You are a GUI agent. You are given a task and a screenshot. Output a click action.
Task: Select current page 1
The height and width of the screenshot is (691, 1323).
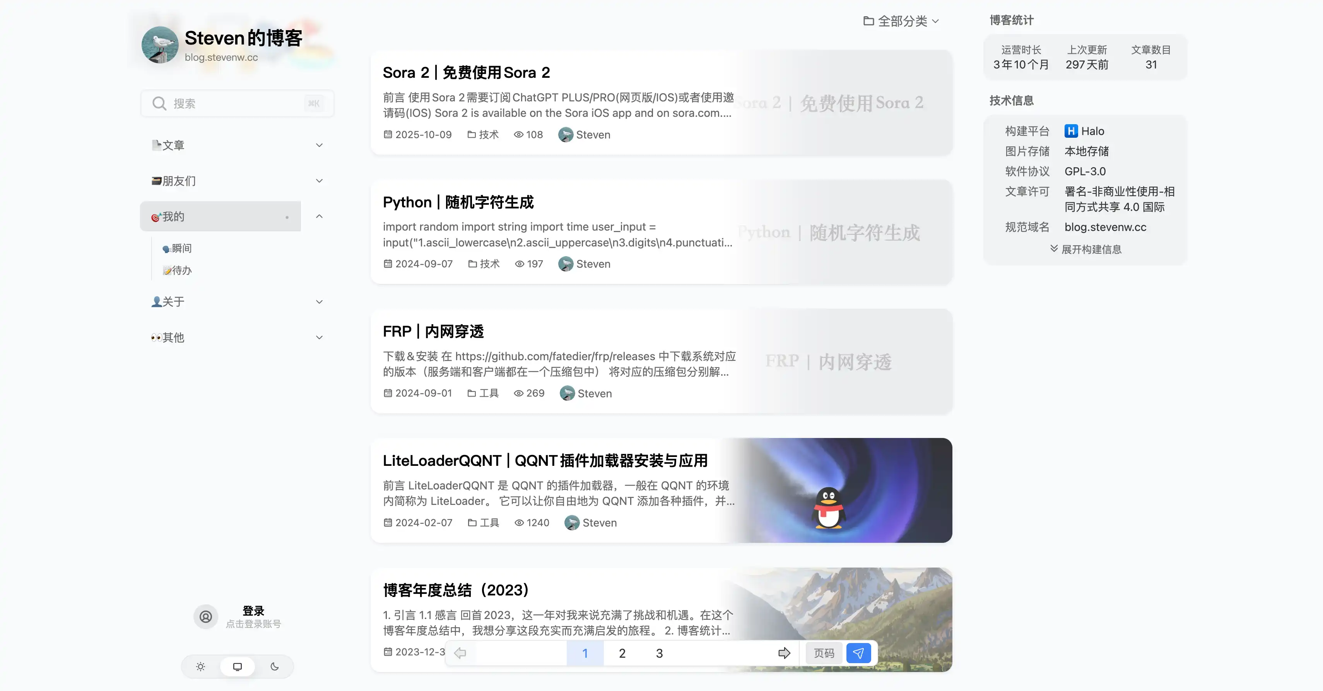(585, 653)
